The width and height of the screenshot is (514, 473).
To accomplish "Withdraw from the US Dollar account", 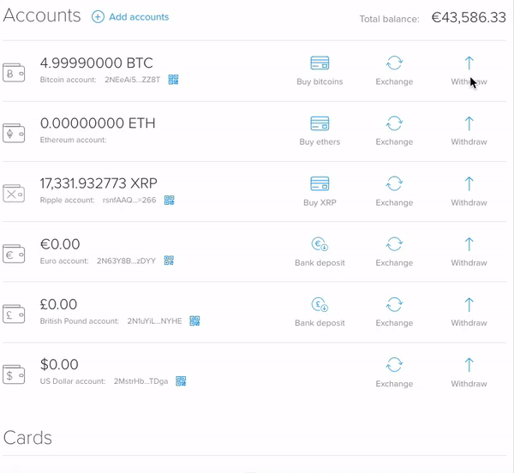I will click(x=469, y=373).
